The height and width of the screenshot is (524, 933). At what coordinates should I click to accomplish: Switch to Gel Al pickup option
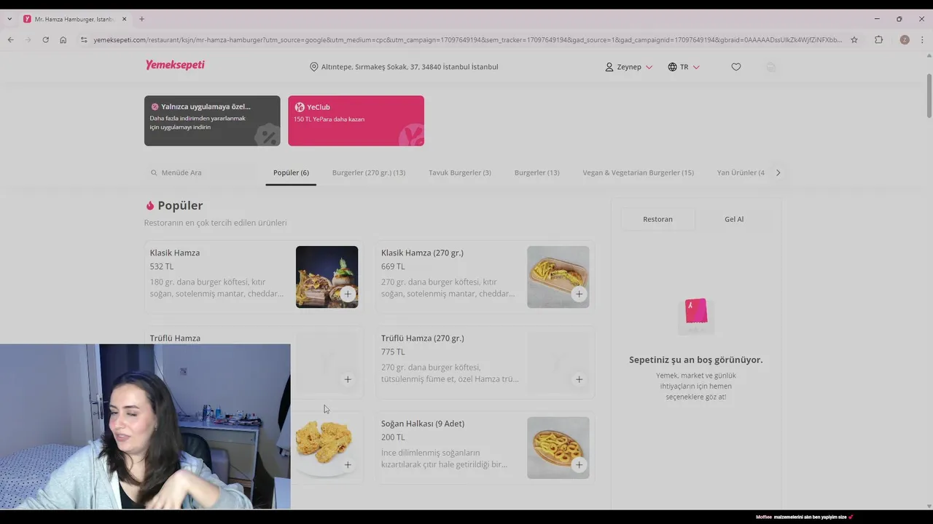(x=734, y=219)
